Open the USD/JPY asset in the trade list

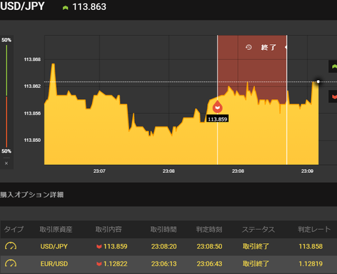54,247
